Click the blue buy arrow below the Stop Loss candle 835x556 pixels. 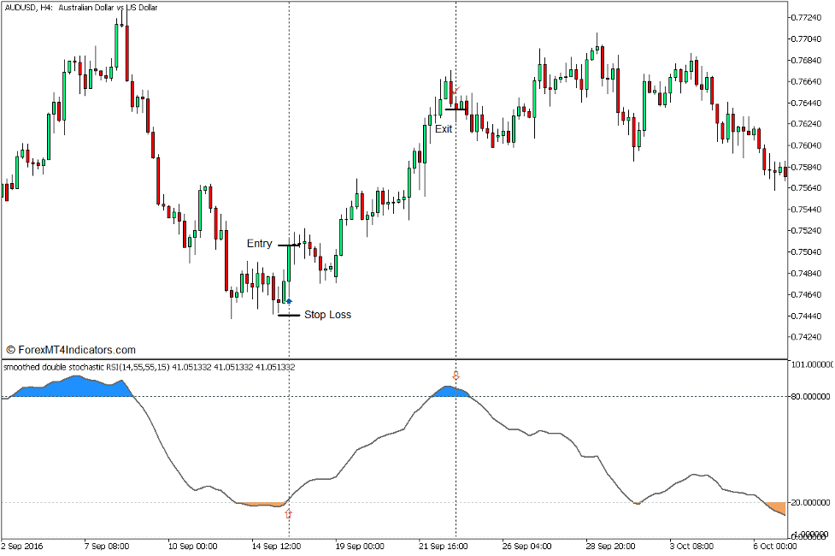tap(289, 300)
